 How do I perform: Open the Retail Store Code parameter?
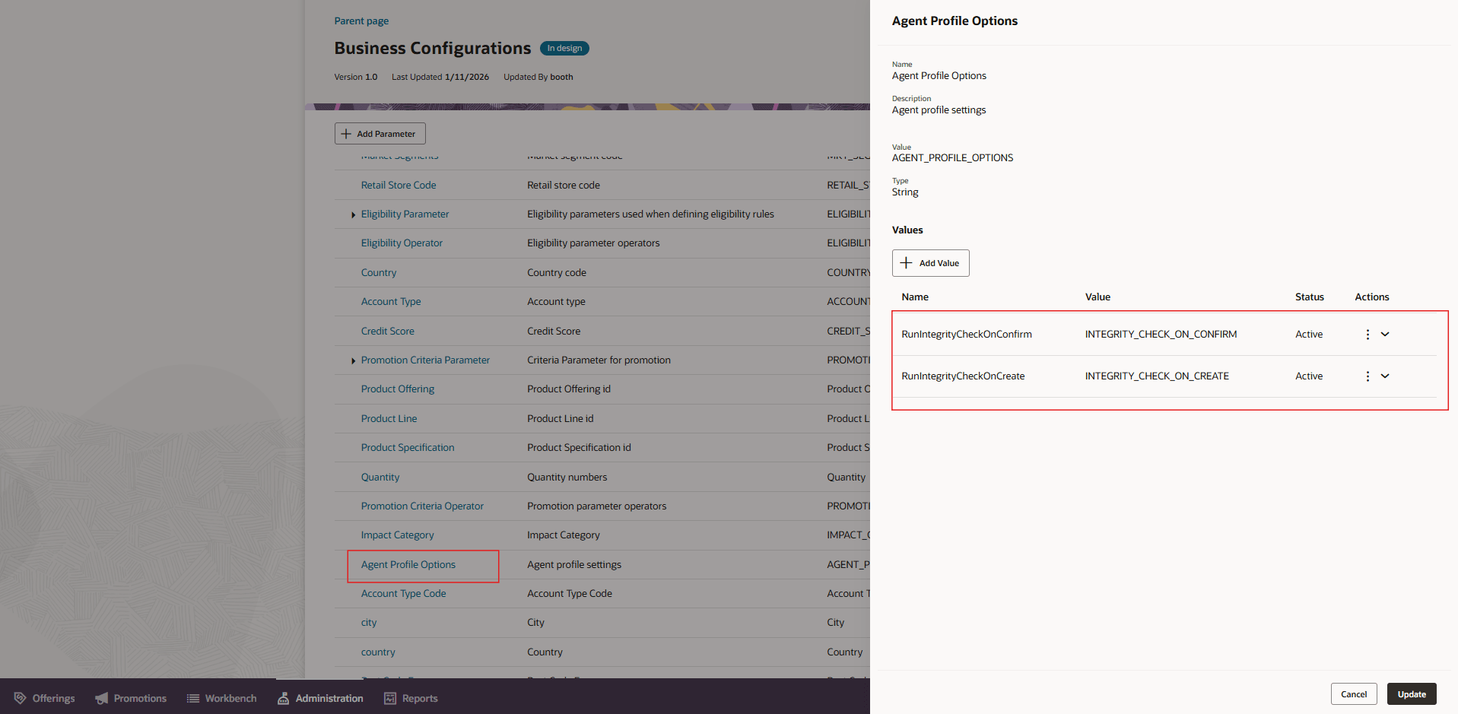(x=399, y=185)
